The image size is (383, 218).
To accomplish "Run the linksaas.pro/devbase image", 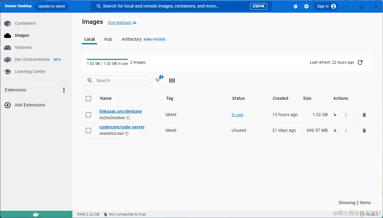I will [335, 115].
